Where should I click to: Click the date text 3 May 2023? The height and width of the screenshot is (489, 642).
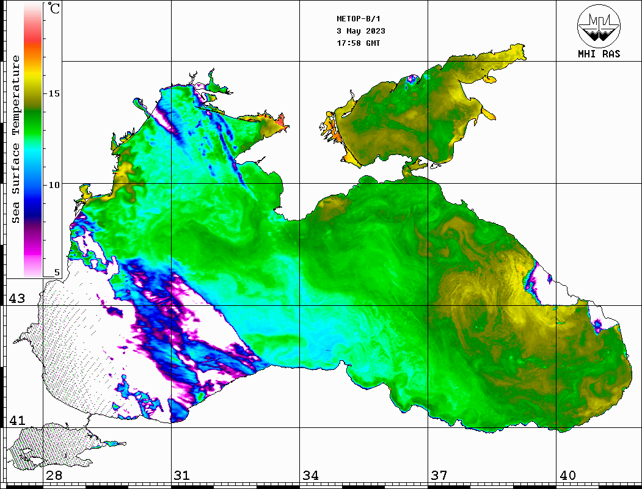pos(361,31)
